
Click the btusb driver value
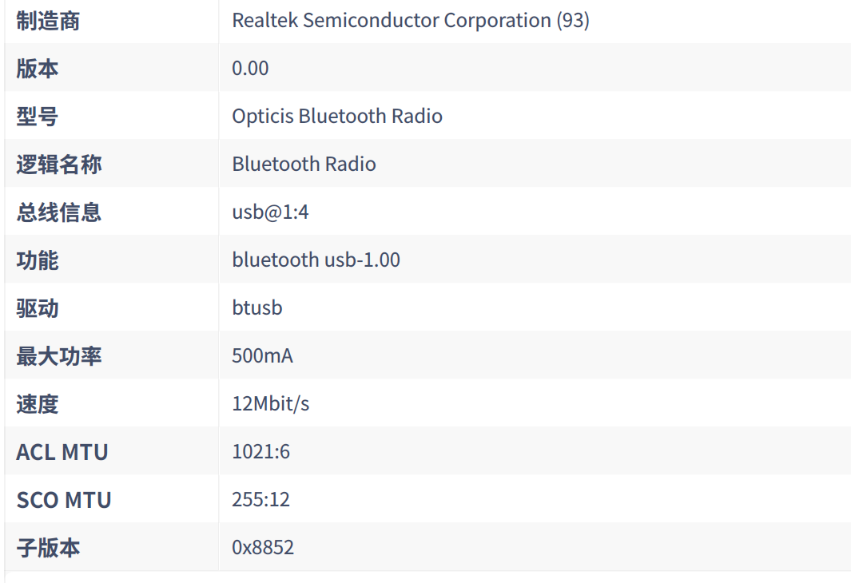click(257, 308)
